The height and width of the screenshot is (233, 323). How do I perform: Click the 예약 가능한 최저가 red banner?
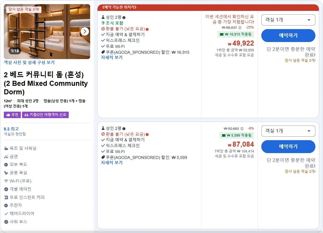point(208,7)
